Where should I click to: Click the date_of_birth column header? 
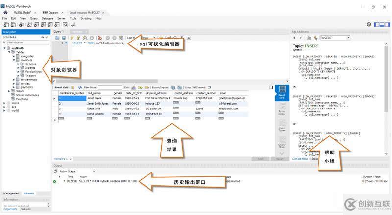click(134, 93)
